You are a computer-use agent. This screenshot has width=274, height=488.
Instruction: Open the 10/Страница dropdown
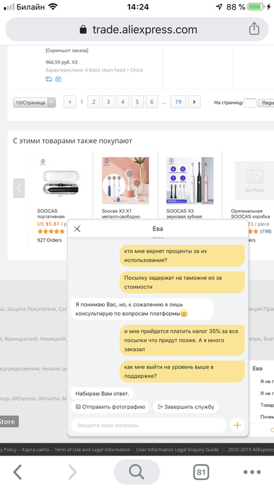pos(34,102)
